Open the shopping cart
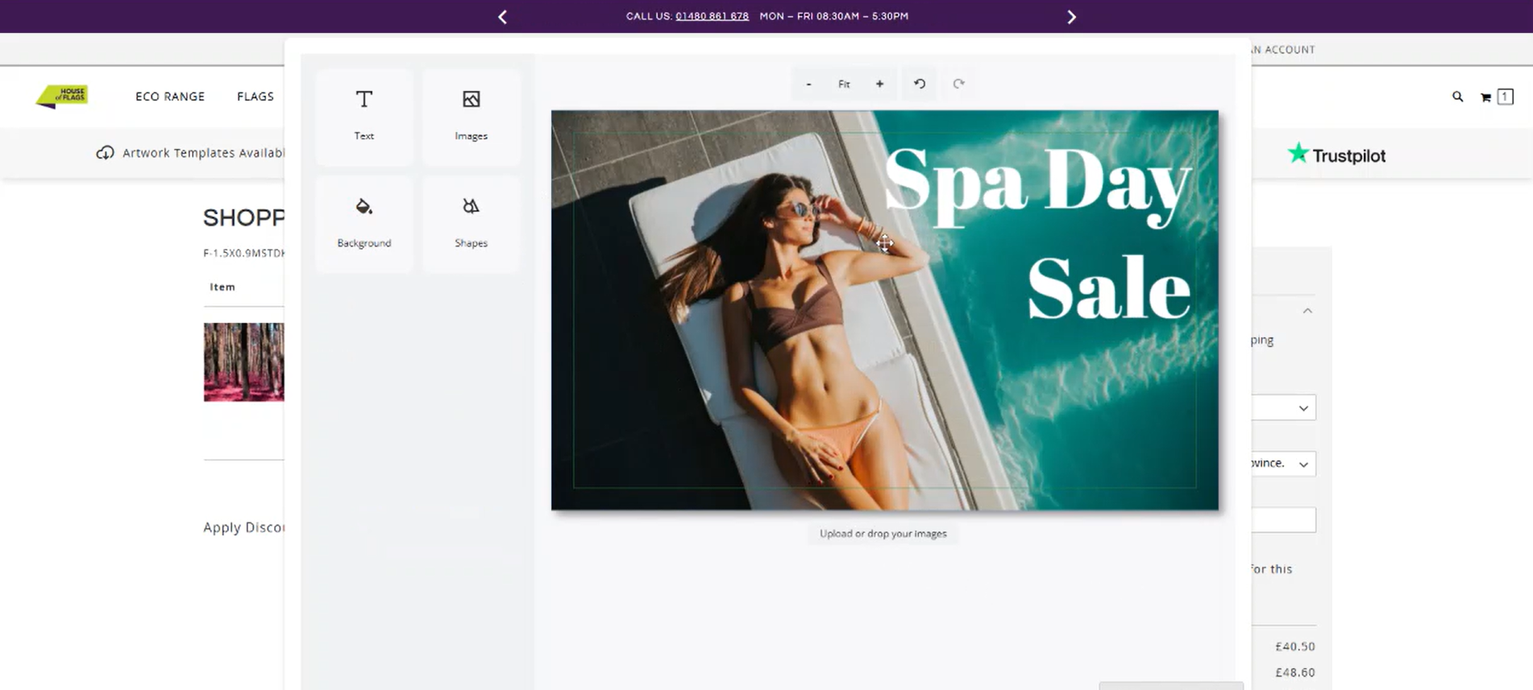This screenshot has height=690, width=1533. 1485,97
